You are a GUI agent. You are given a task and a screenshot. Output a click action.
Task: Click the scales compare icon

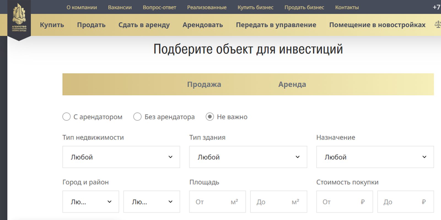coord(437,25)
